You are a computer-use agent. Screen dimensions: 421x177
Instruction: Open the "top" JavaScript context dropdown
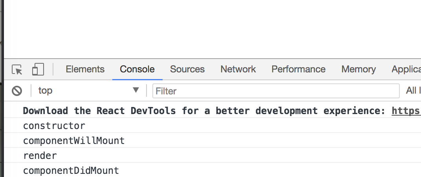(88, 91)
